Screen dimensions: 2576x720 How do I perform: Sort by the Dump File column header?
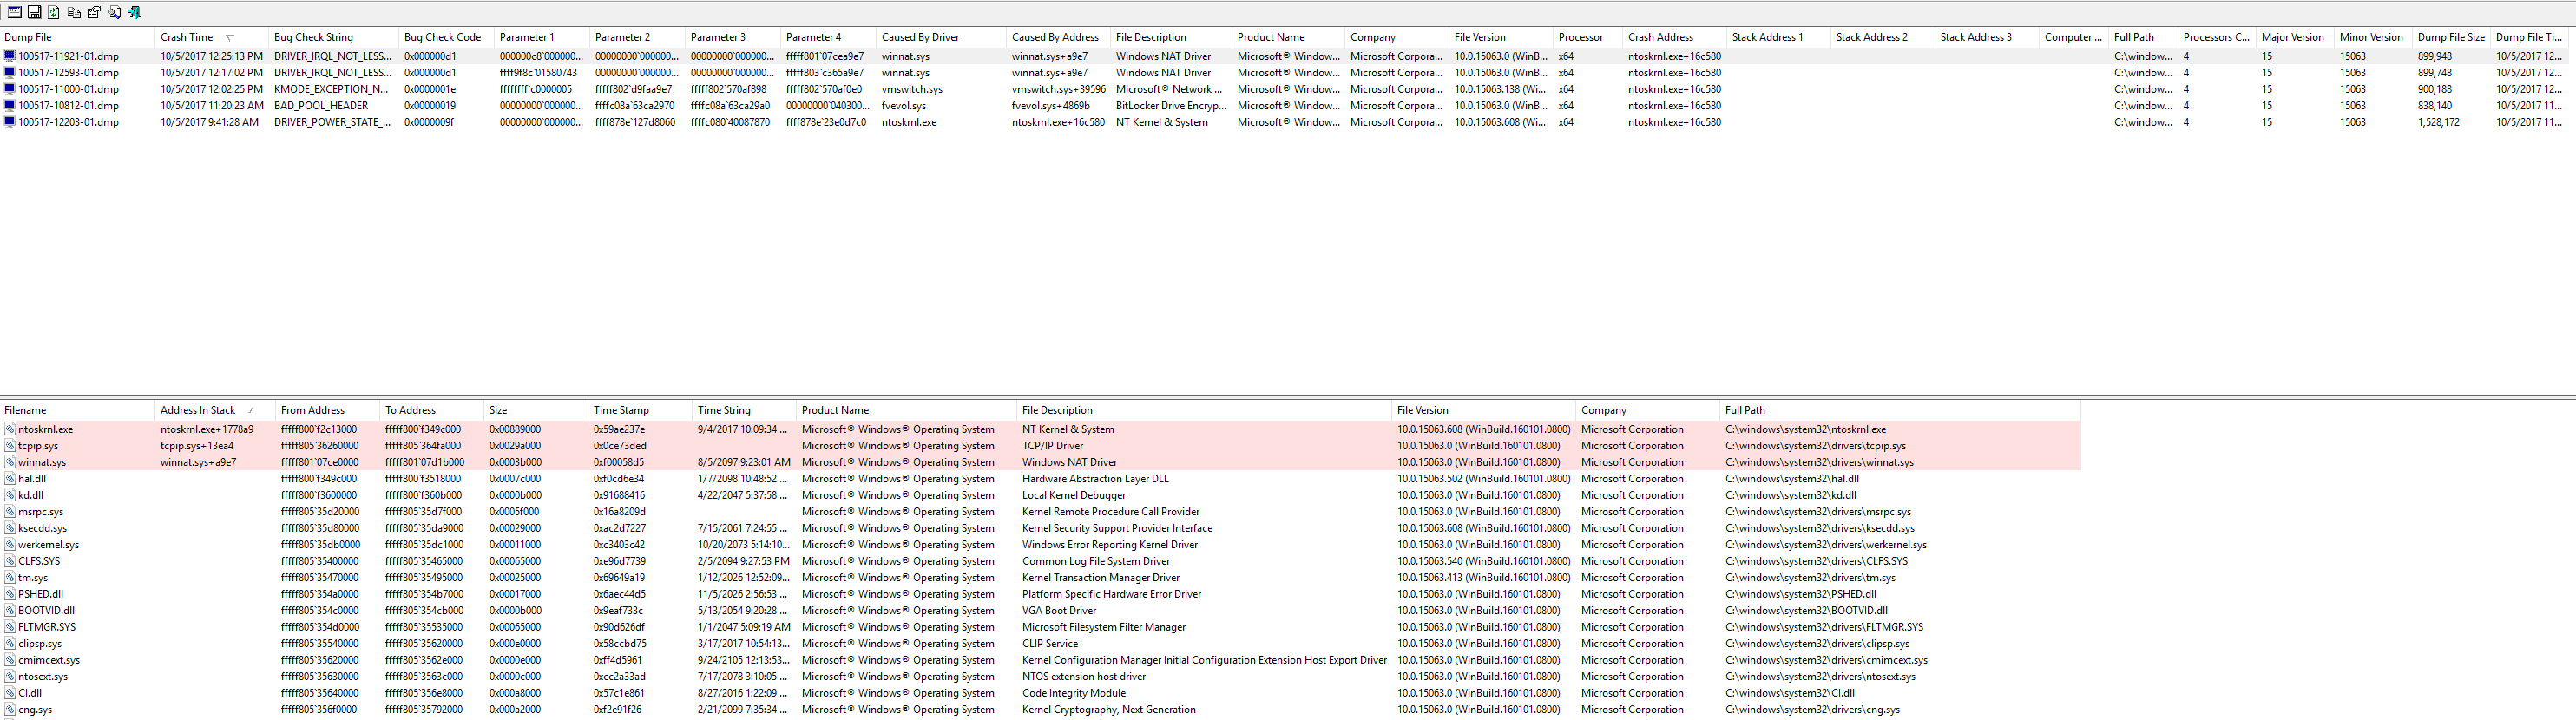tap(78, 38)
